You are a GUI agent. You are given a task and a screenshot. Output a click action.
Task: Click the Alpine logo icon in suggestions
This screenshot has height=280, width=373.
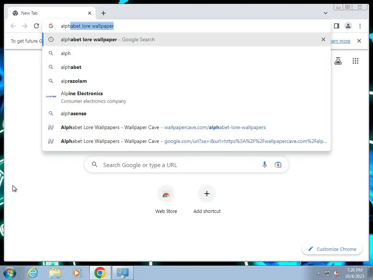[51, 96]
